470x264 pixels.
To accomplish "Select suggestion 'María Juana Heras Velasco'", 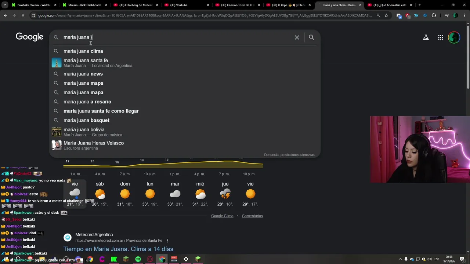I will click(185, 145).
